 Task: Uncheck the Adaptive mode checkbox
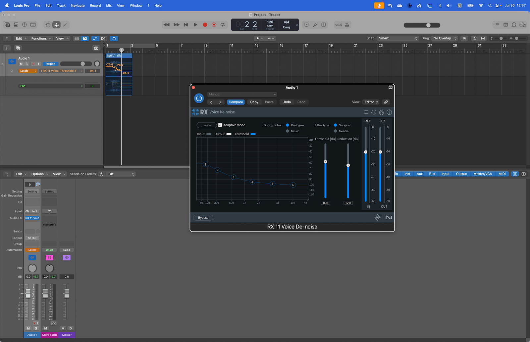(x=220, y=125)
